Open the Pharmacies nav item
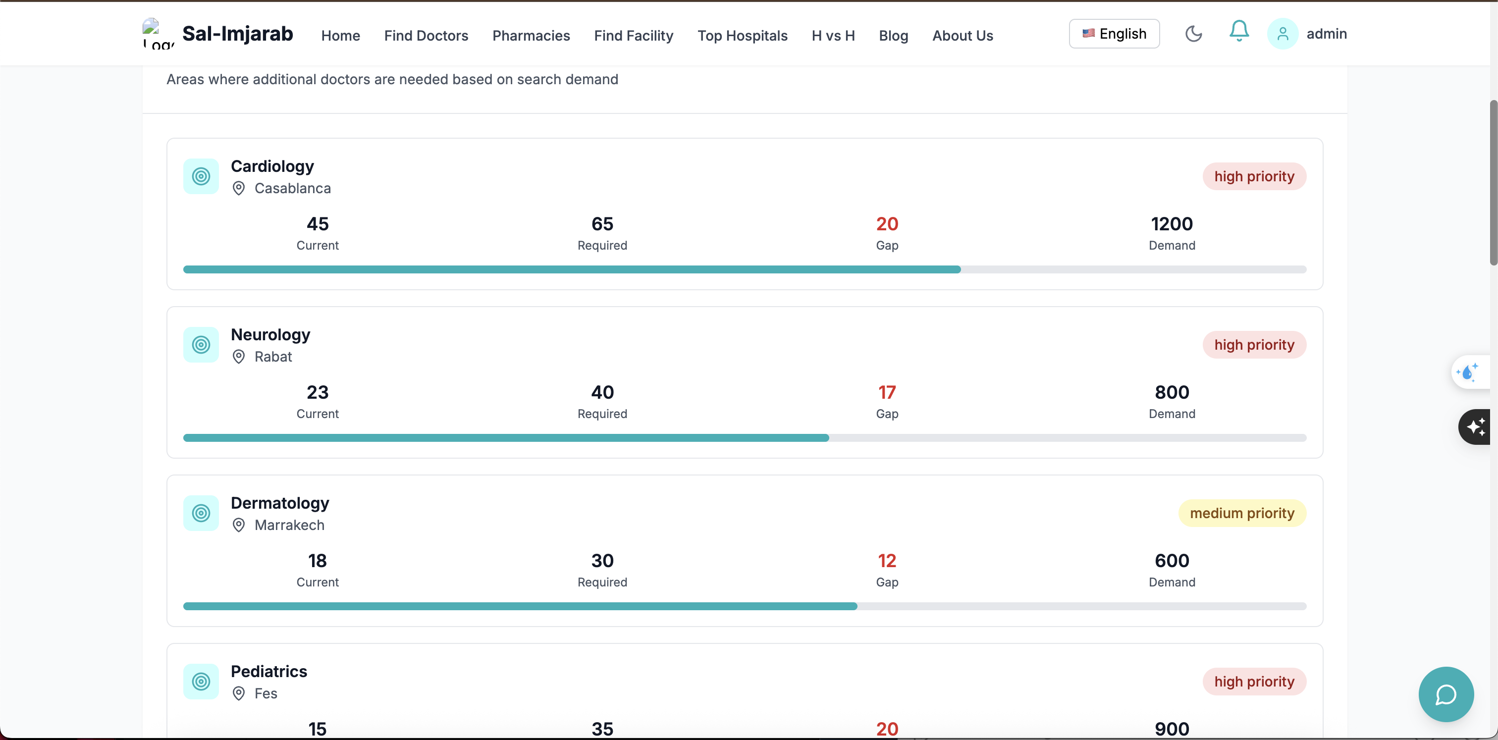 (531, 36)
